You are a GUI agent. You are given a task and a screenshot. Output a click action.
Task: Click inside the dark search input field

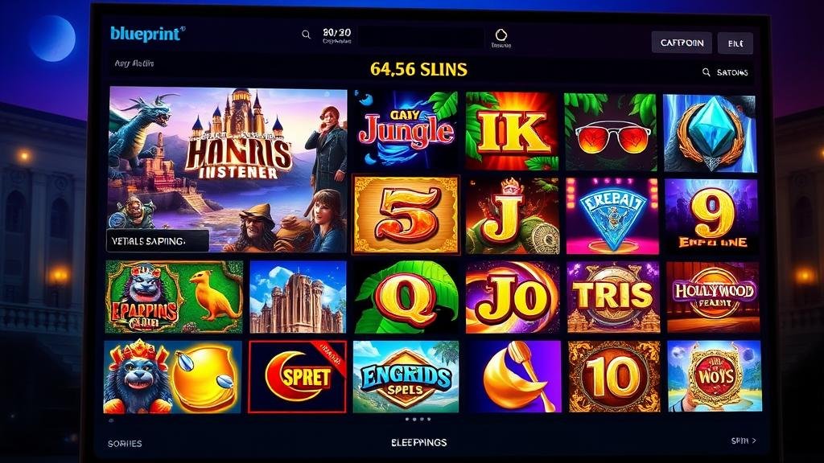(x=421, y=38)
